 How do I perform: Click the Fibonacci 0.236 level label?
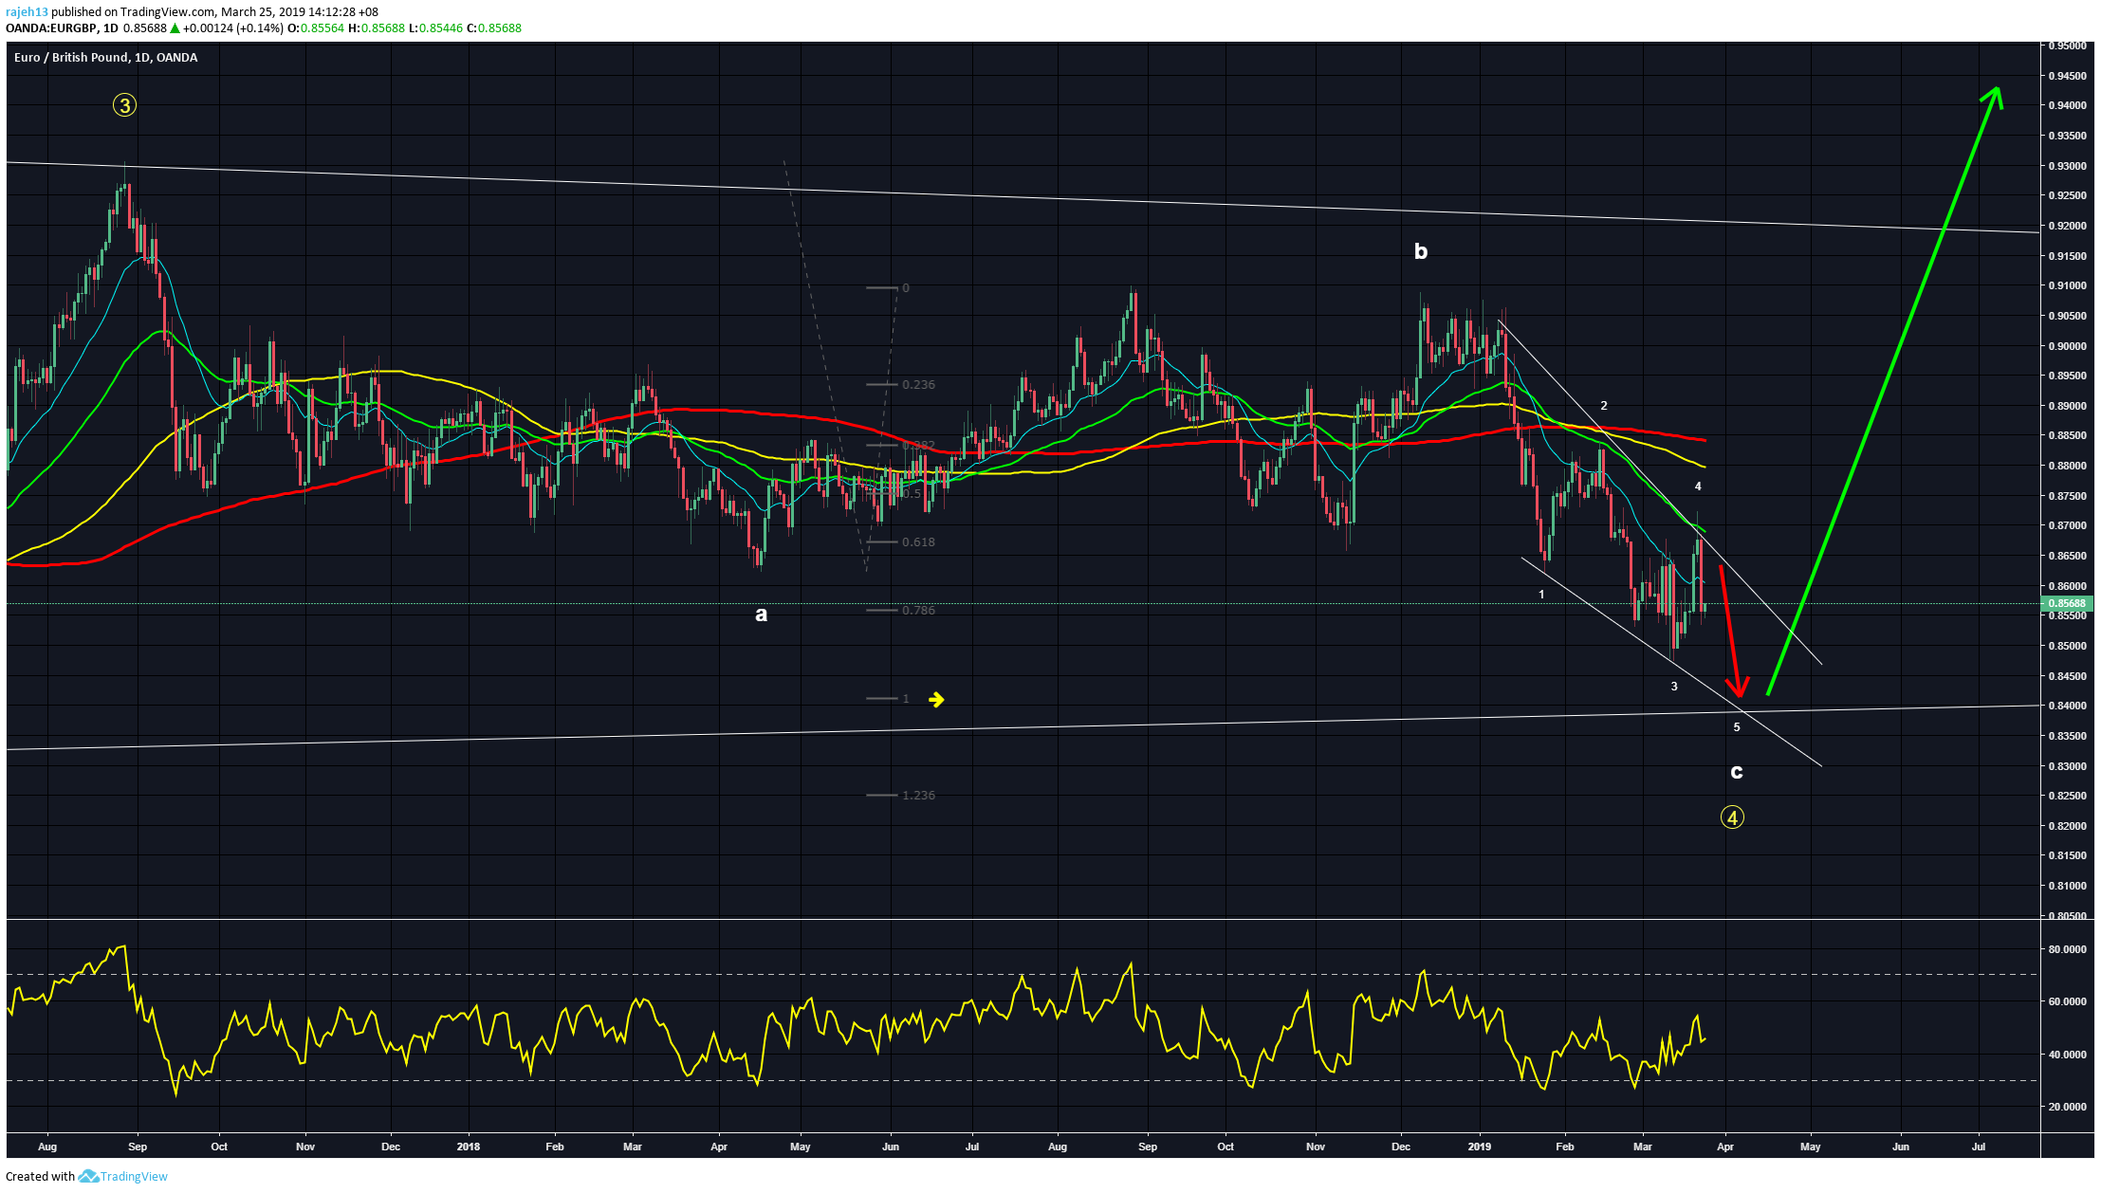[x=918, y=385]
